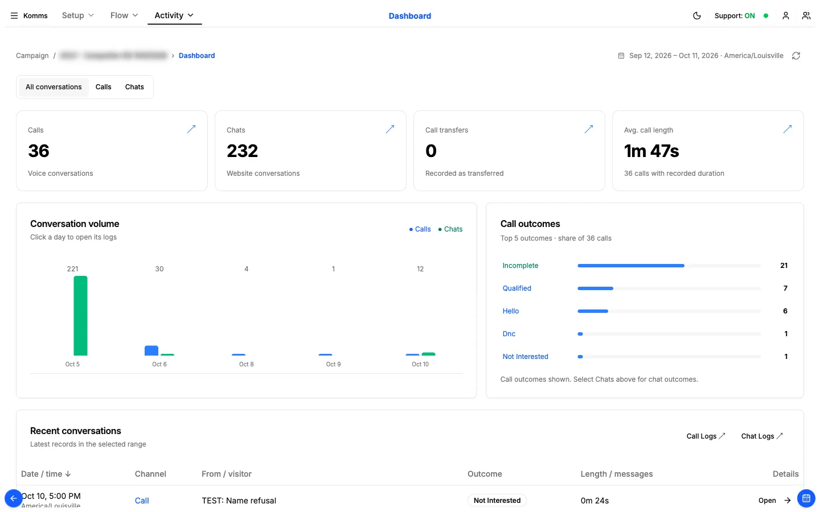This screenshot has width=820, height=512.
Task: Toggle dark mode moon icon
Action: pos(697,16)
